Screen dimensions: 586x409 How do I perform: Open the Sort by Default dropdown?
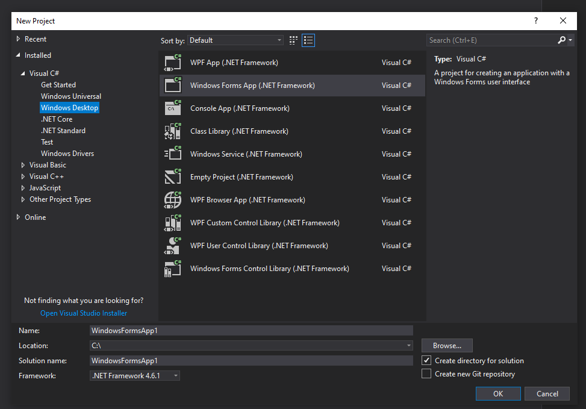click(235, 40)
